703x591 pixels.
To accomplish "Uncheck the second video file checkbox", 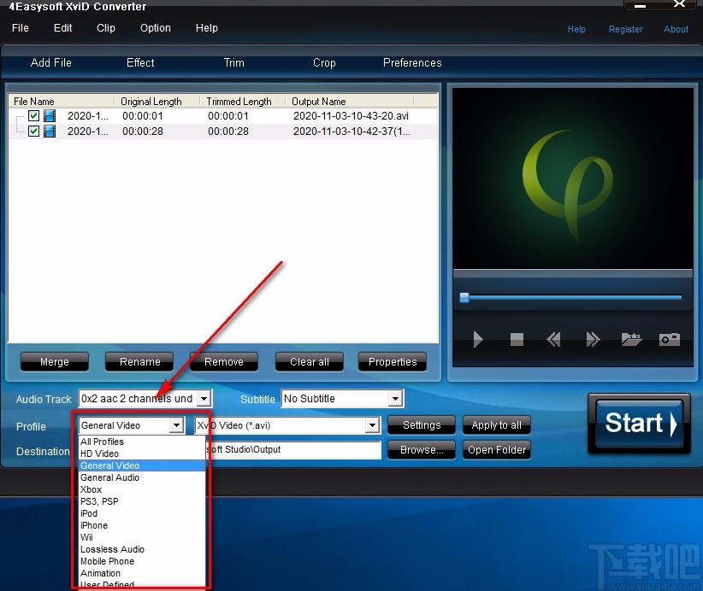I will pos(32,131).
